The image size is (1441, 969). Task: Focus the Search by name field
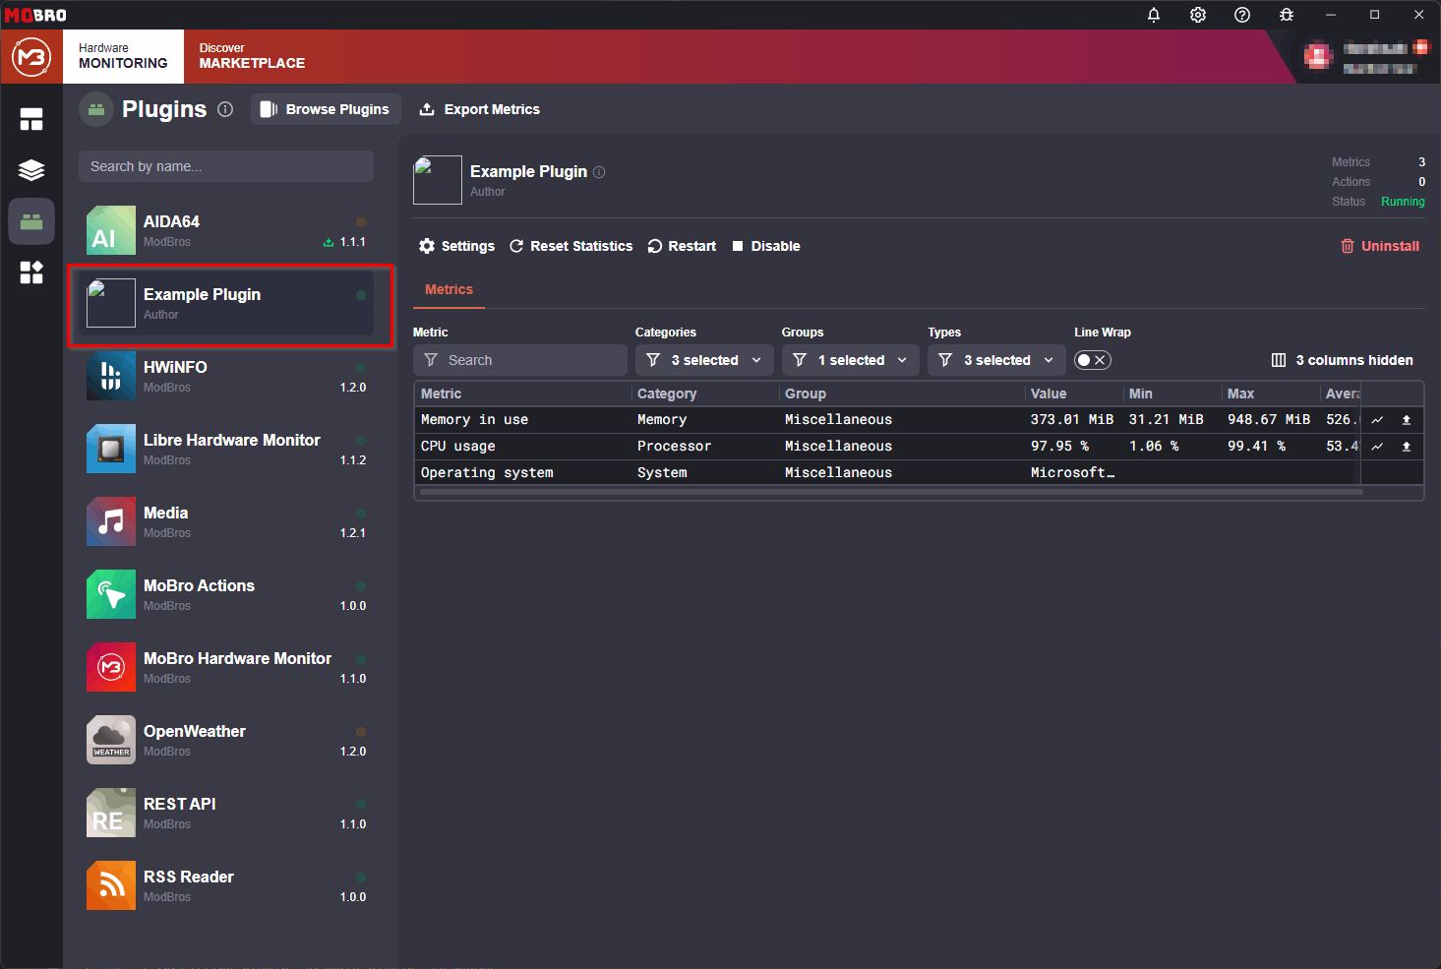226,166
